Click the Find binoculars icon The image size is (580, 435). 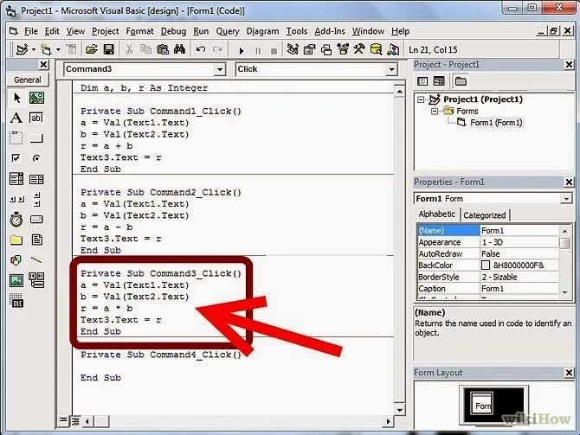coord(179,49)
